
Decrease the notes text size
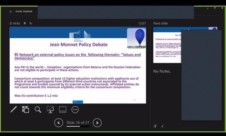point(163,126)
